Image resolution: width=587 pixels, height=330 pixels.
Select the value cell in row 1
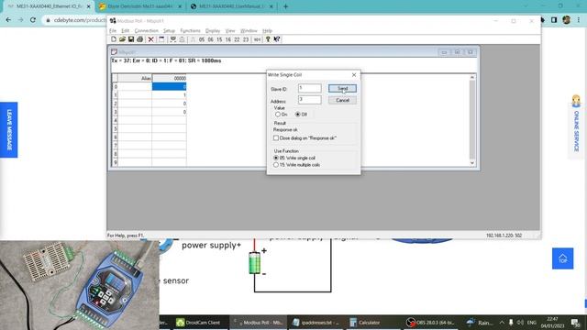169,95
